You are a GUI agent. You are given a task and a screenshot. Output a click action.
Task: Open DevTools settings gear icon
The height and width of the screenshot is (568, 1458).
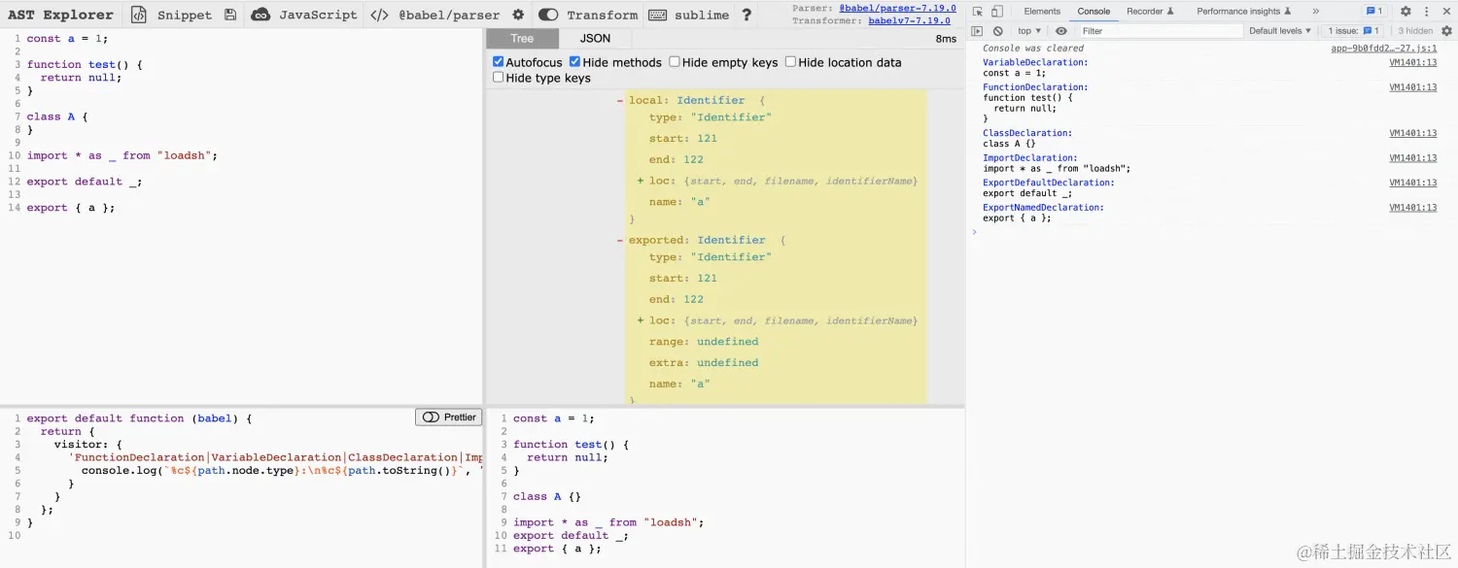tap(1406, 12)
